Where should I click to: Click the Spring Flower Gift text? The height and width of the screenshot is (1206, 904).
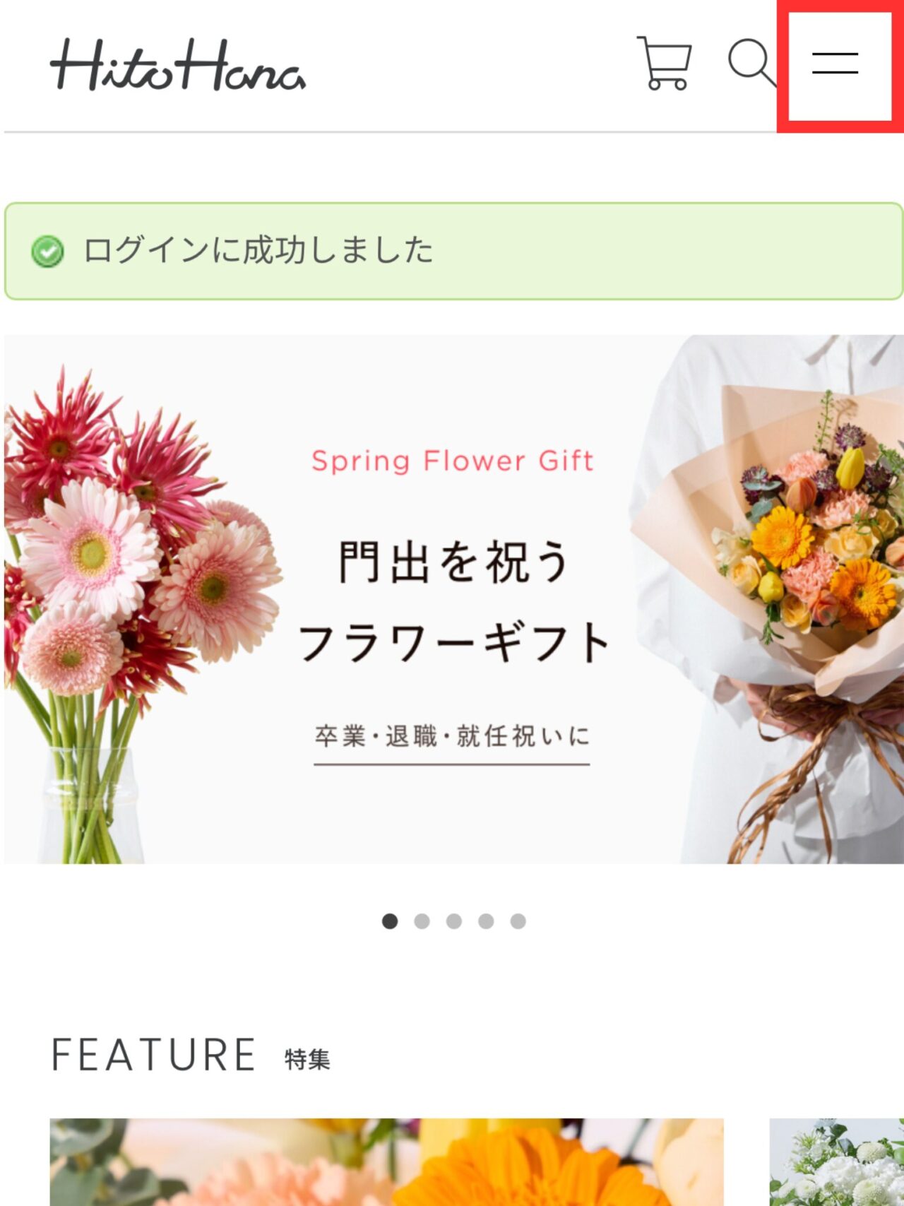[x=453, y=461]
